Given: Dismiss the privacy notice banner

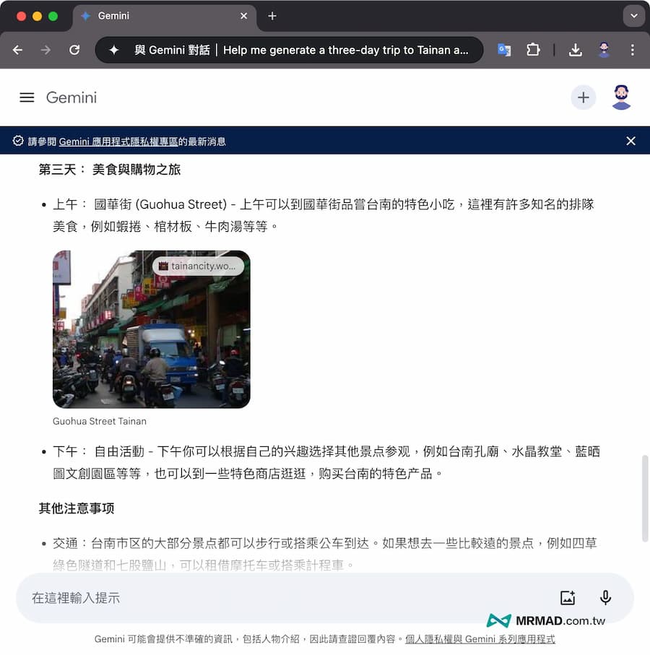Looking at the screenshot, I should (x=630, y=142).
